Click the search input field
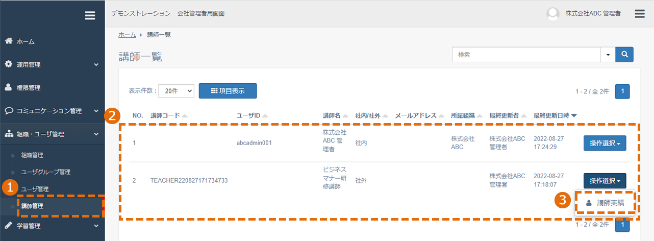The image size is (654, 241). [526, 54]
